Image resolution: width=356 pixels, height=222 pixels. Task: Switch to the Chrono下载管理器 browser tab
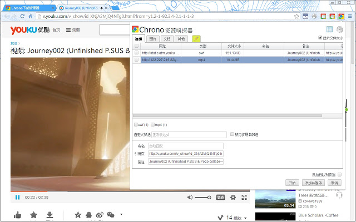click(28, 8)
